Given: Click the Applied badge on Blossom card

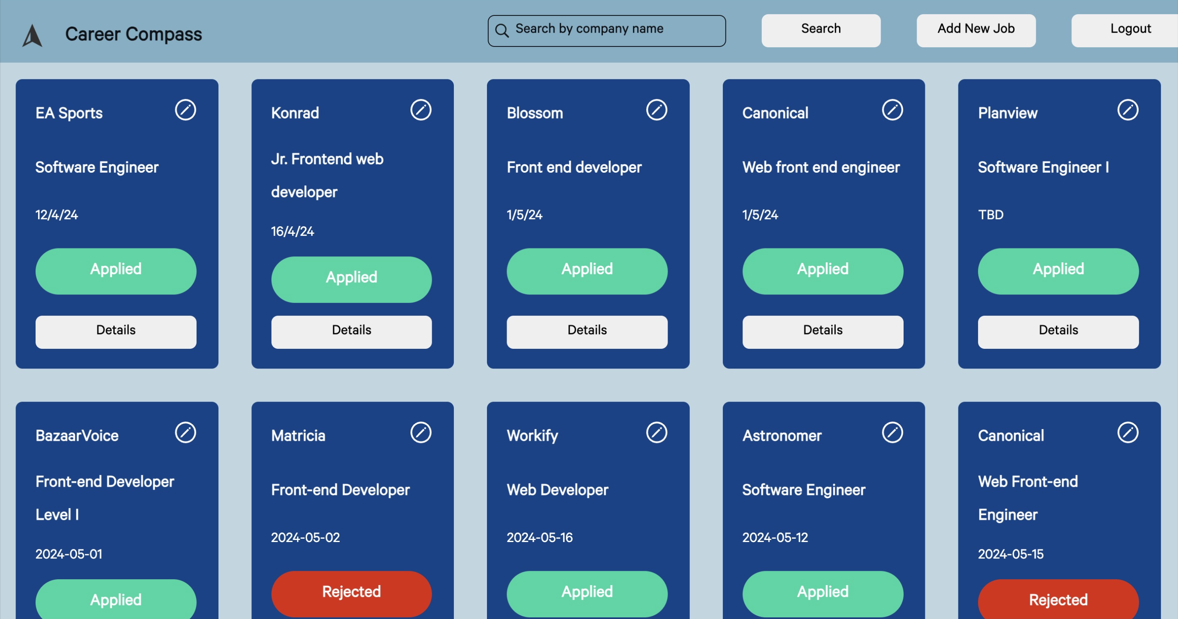Looking at the screenshot, I should (587, 271).
